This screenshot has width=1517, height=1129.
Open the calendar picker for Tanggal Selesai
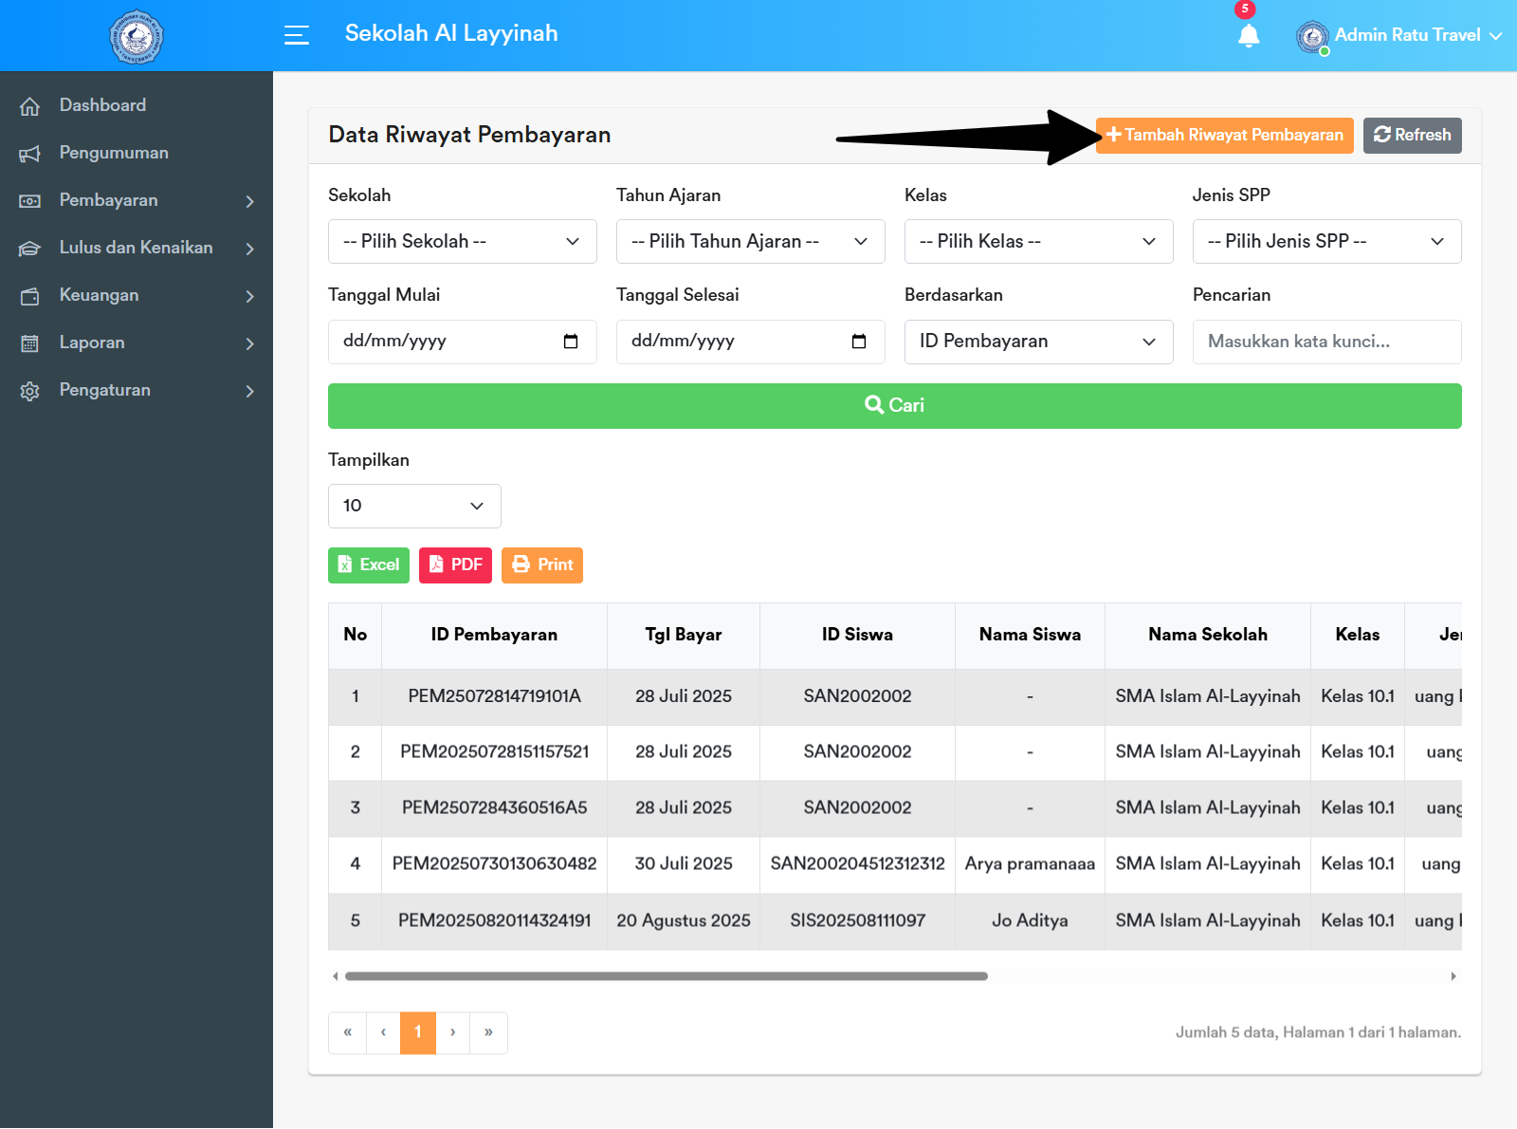coord(859,342)
